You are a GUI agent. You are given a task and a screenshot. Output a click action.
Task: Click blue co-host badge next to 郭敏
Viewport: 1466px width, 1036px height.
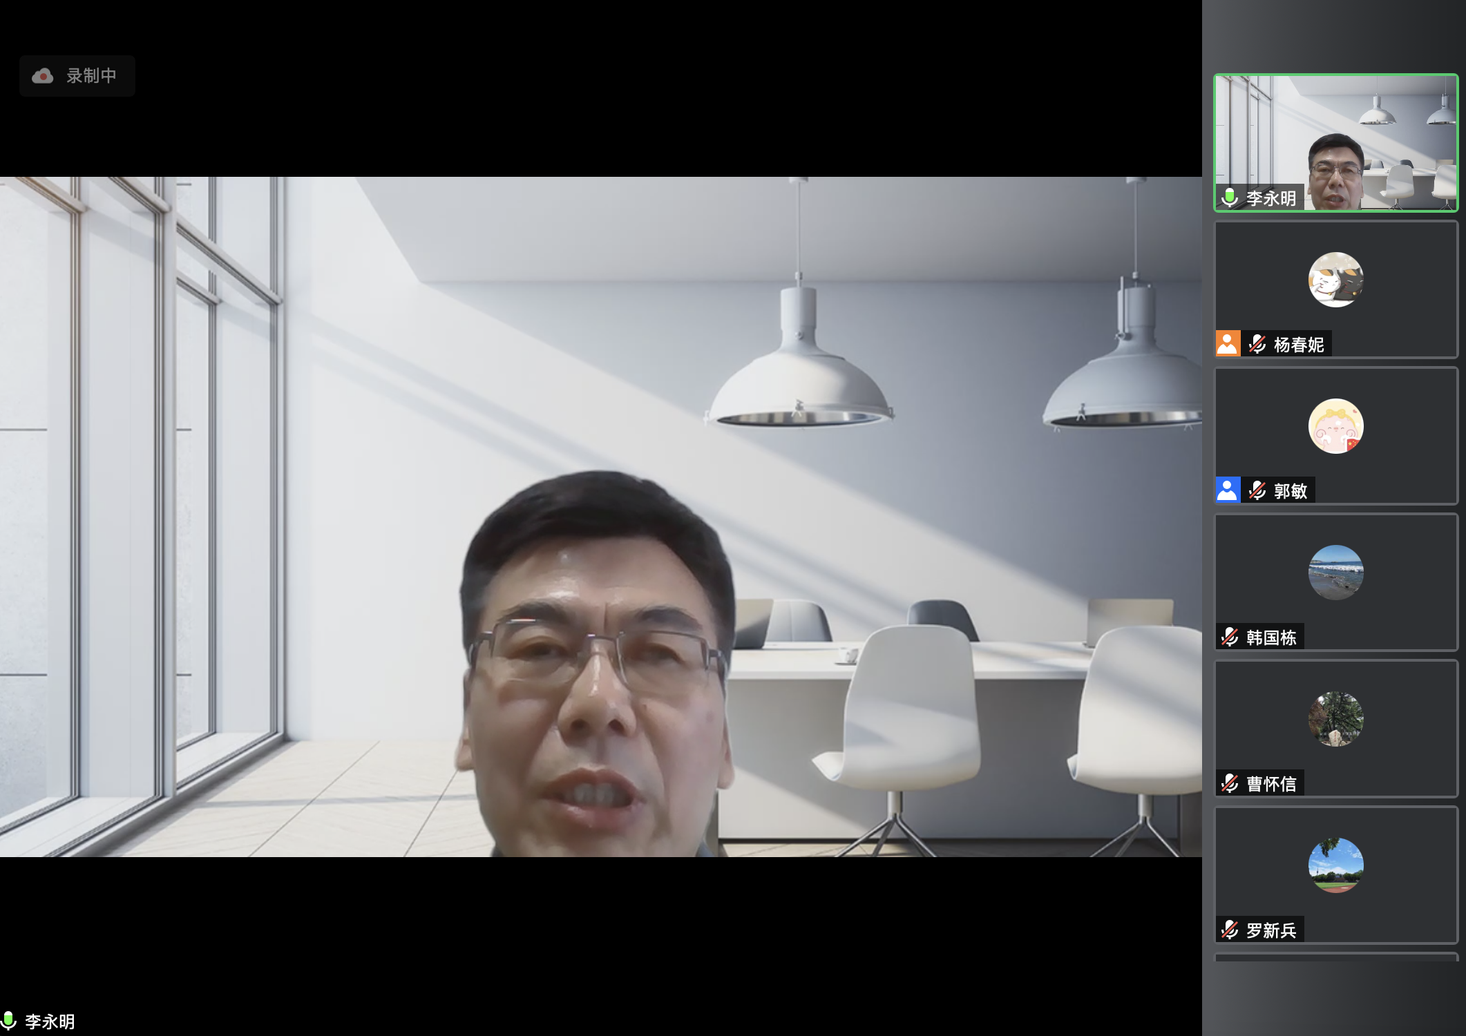click(x=1228, y=490)
